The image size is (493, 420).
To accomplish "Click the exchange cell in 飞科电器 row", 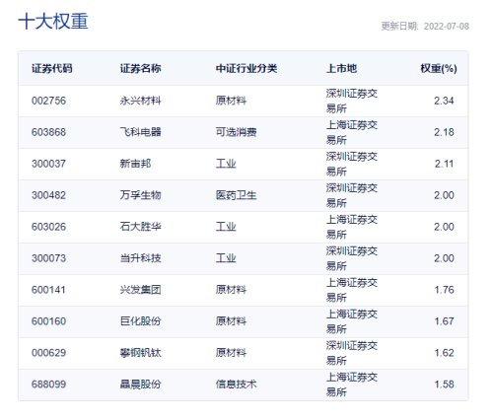I will click(352, 132).
